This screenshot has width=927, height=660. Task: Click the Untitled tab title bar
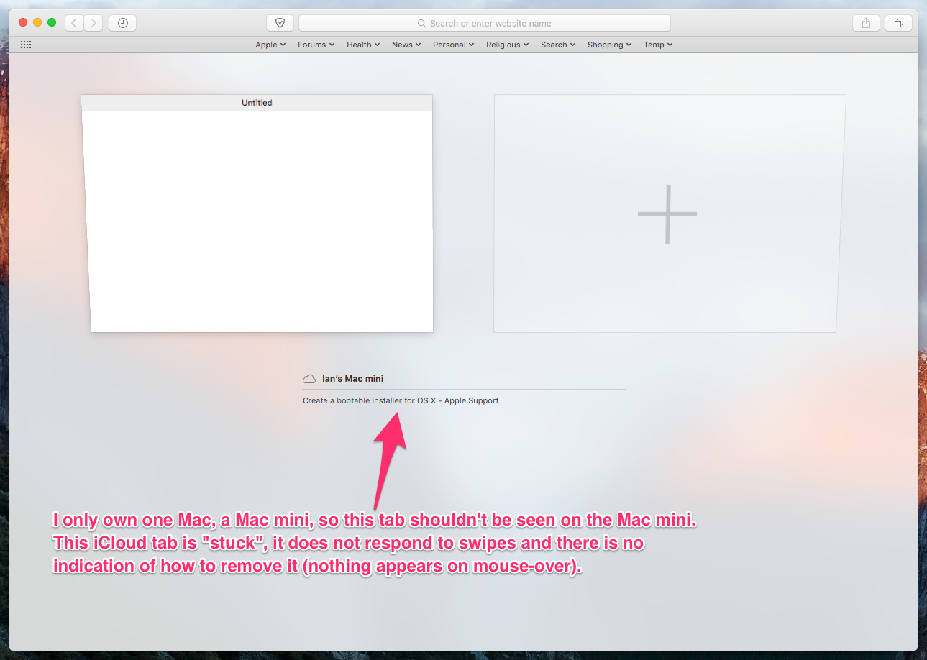pos(257,103)
